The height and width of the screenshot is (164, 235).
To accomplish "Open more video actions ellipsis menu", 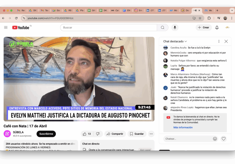I will (151, 134).
